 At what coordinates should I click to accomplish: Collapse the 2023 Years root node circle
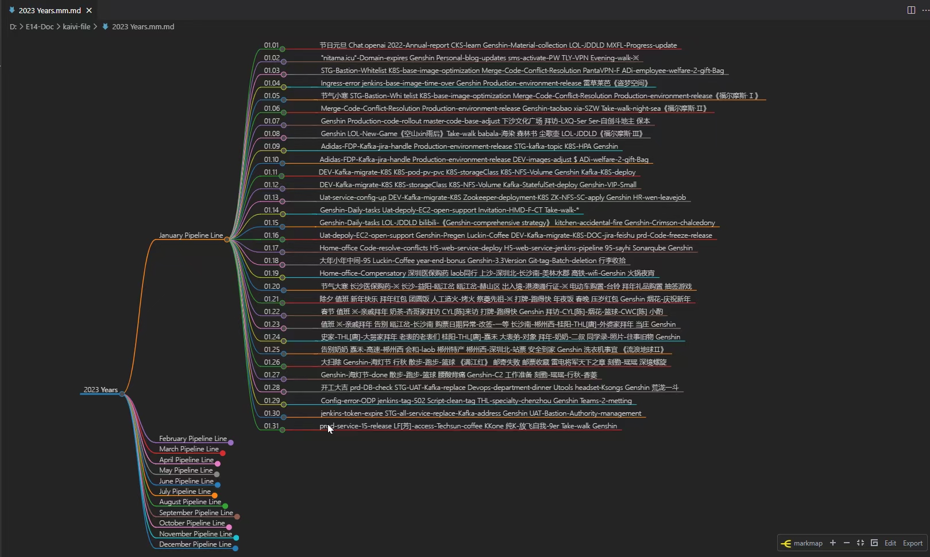(122, 394)
